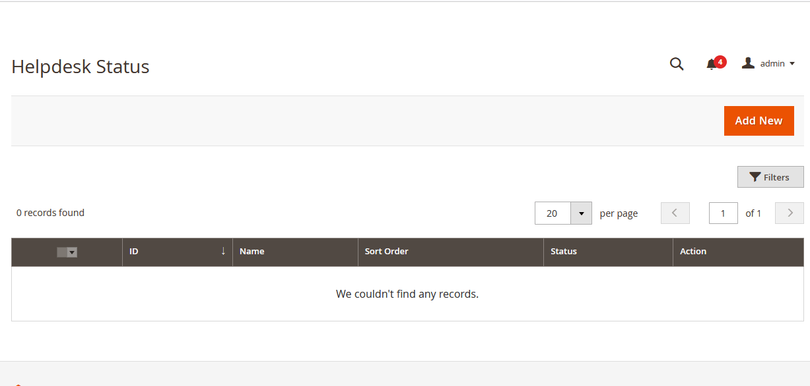Expand the mass-select dropdown arrow in header
Image resolution: width=810 pixels, height=386 pixels.
[x=72, y=252]
